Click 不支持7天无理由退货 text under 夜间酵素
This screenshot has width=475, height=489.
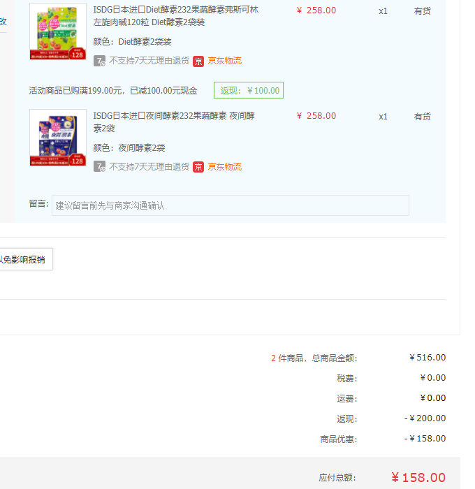(149, 167)
